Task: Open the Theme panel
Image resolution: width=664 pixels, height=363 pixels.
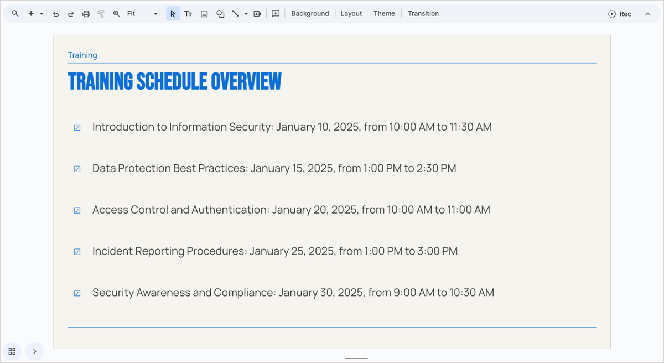Action: 384,14
